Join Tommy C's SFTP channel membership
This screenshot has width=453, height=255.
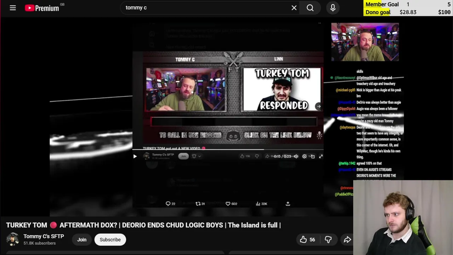(82, 240)
